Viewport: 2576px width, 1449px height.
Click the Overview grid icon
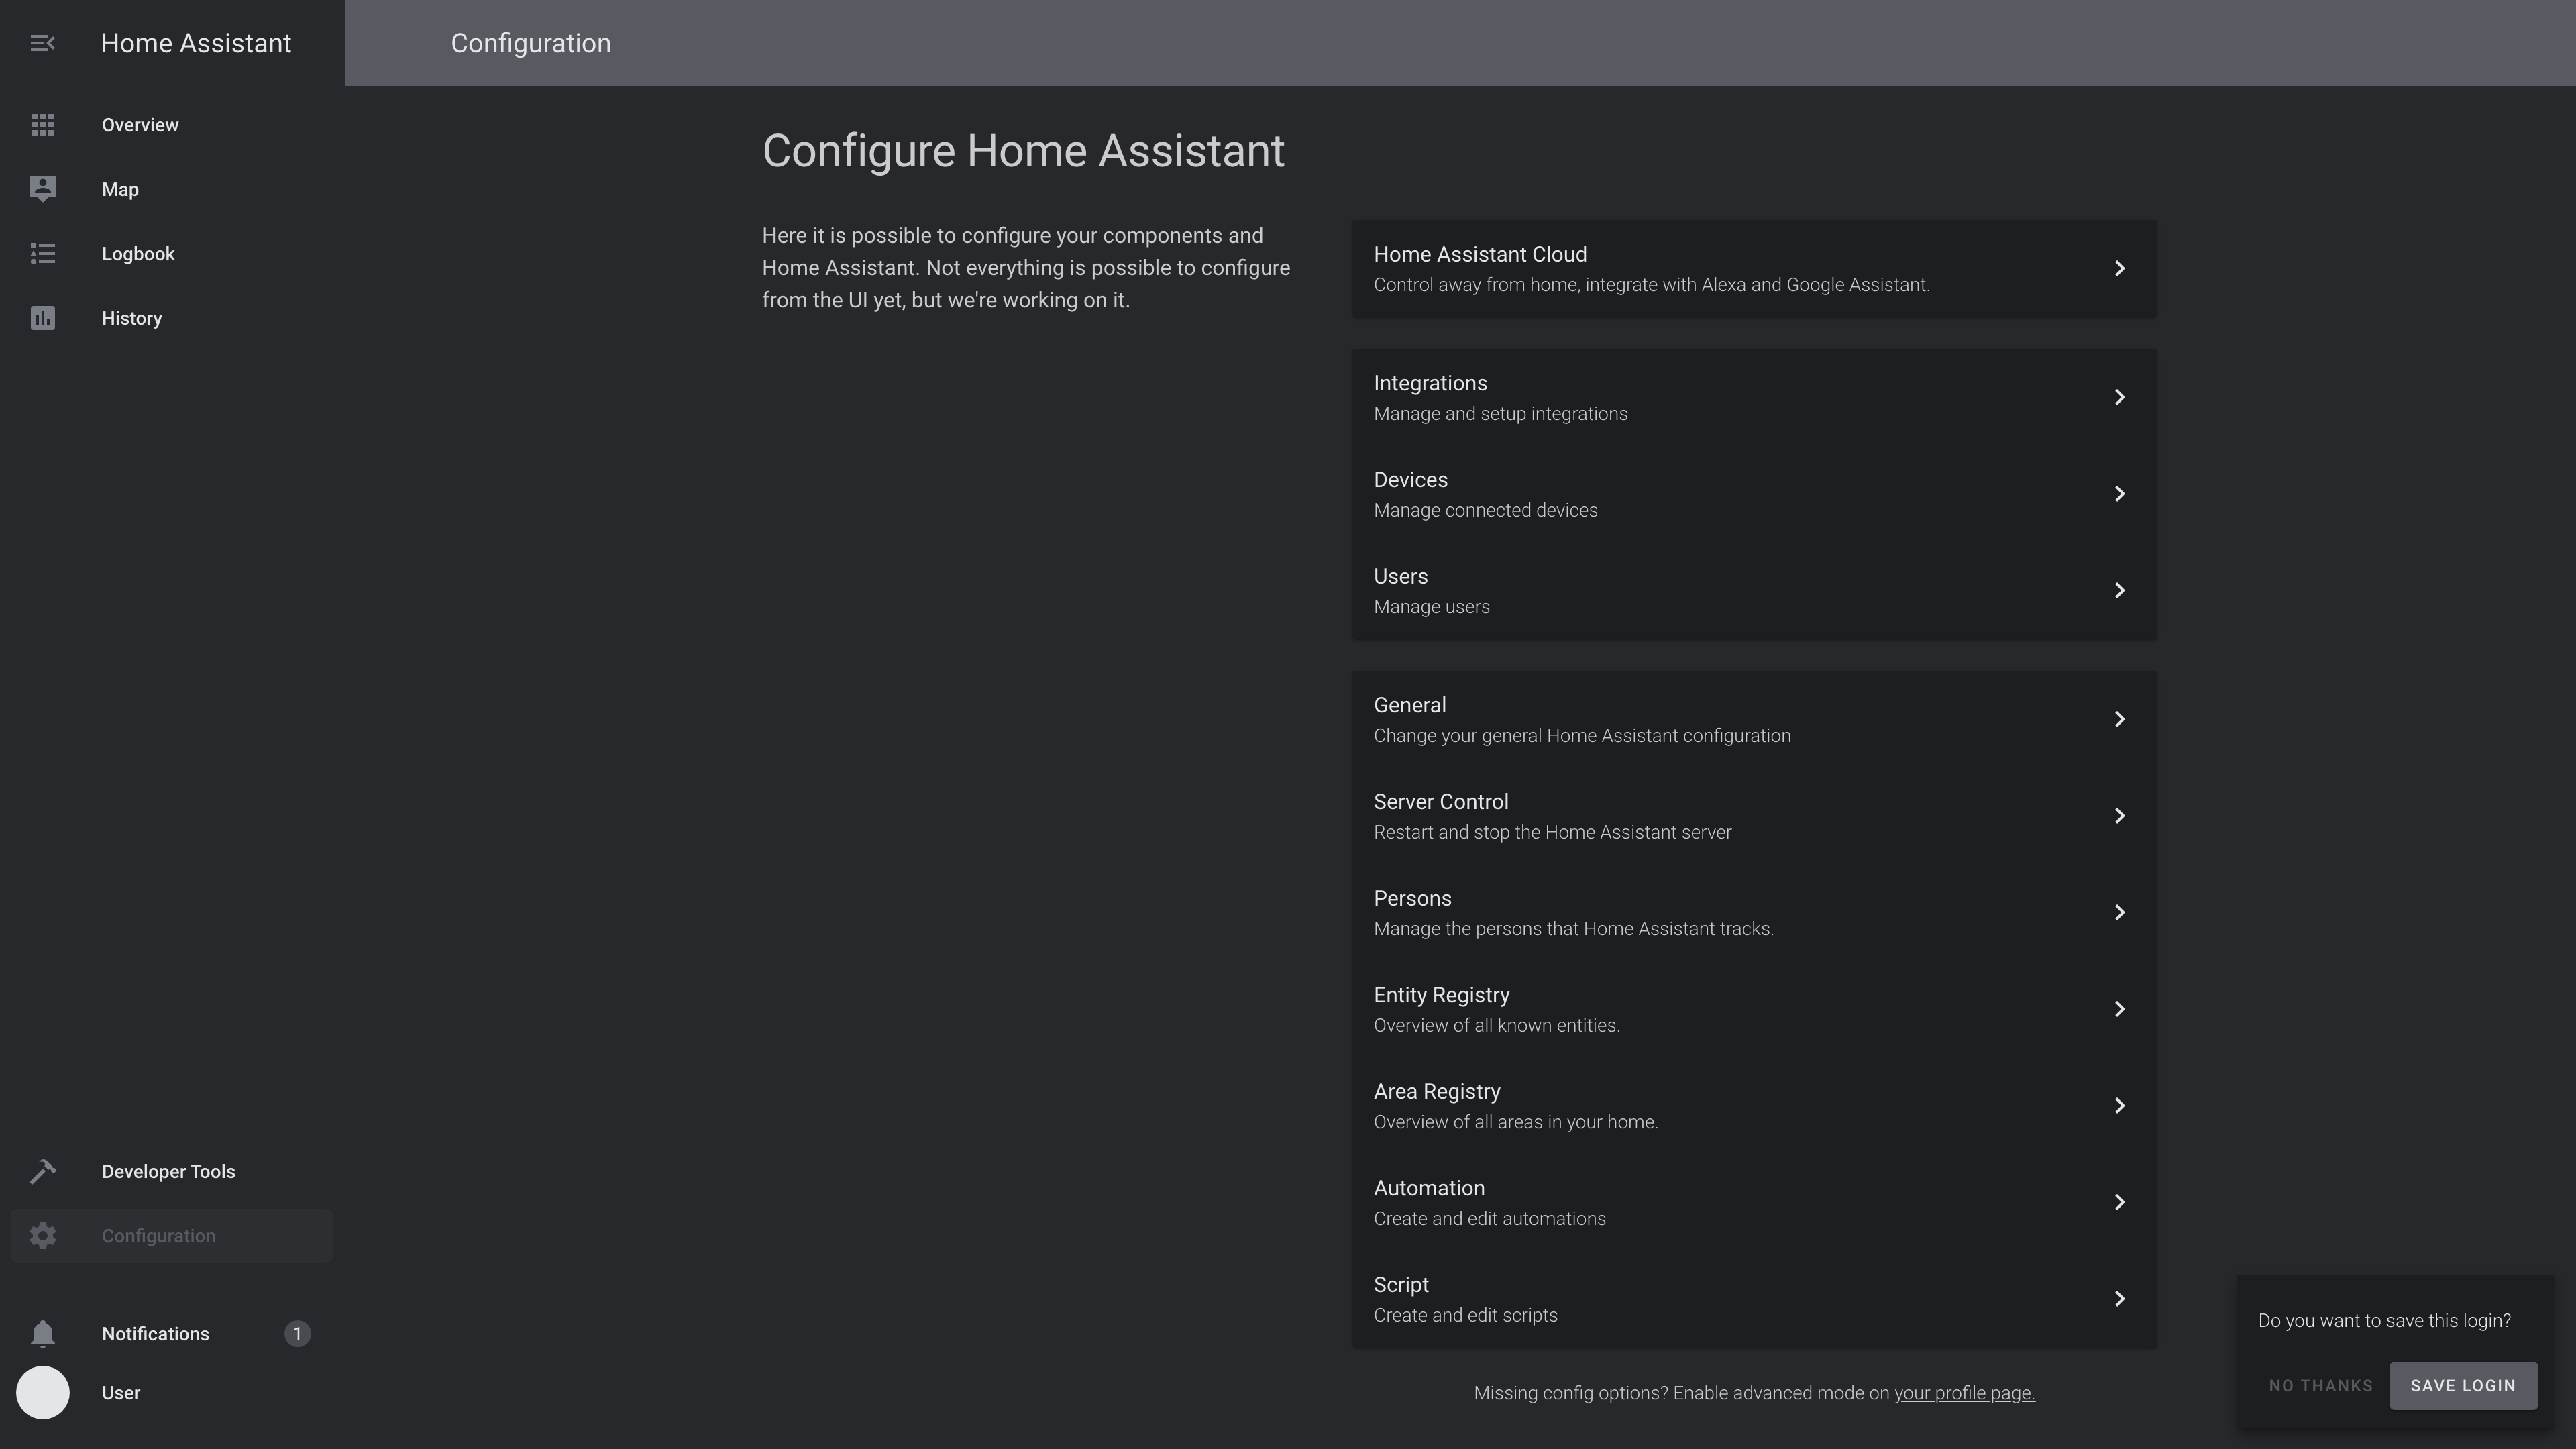(42, 125)
